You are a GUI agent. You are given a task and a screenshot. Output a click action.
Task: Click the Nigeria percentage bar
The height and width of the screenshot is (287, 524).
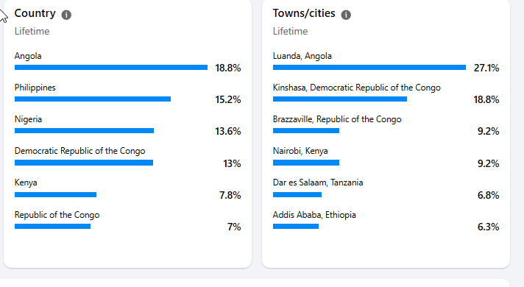[x=84, y=131]
